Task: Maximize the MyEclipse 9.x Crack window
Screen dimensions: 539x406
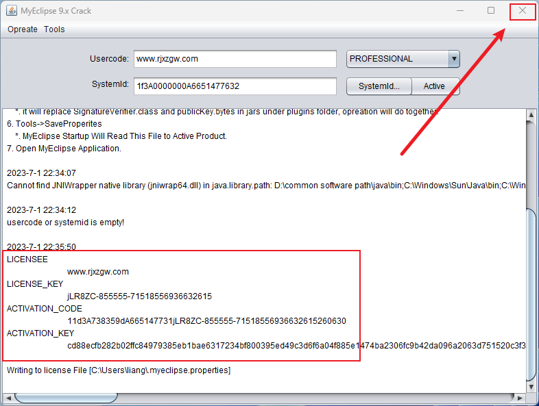Action: 491,11
